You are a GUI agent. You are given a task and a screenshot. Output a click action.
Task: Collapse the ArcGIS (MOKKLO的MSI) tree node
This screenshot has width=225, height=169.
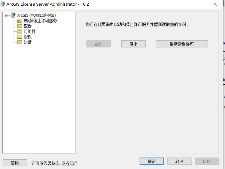[7, 15]
